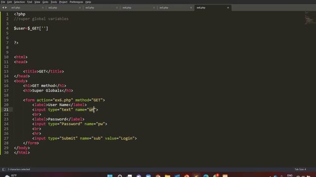Screen dimensions: 316x177
Task: Switch to the ex2.php tab
Action: tap(53, 8)
